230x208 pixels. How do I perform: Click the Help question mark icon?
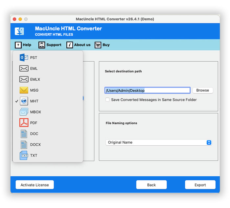(18, 45)
